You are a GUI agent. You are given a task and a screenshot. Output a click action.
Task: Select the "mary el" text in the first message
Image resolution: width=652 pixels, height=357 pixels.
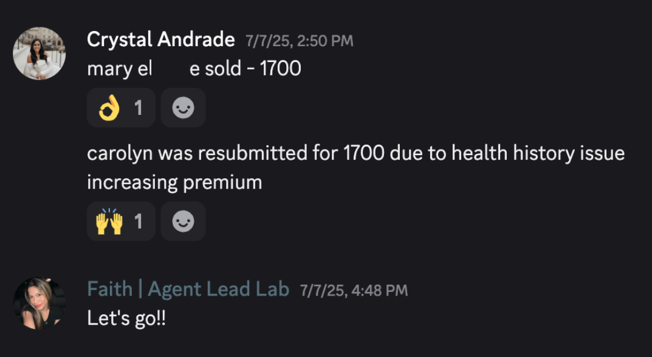pos(119,69)
